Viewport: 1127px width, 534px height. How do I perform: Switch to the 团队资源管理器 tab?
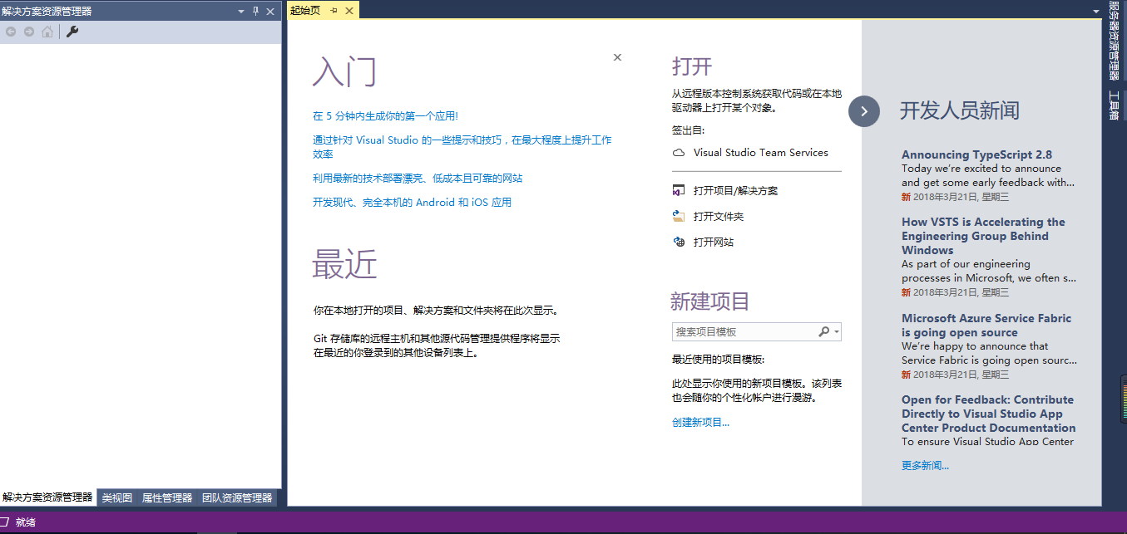point(237,498)
